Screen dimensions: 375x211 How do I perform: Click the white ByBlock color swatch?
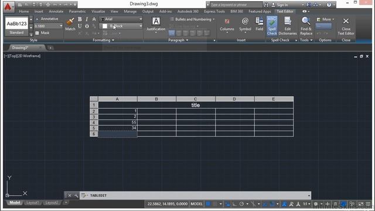[x=105, y=26]
